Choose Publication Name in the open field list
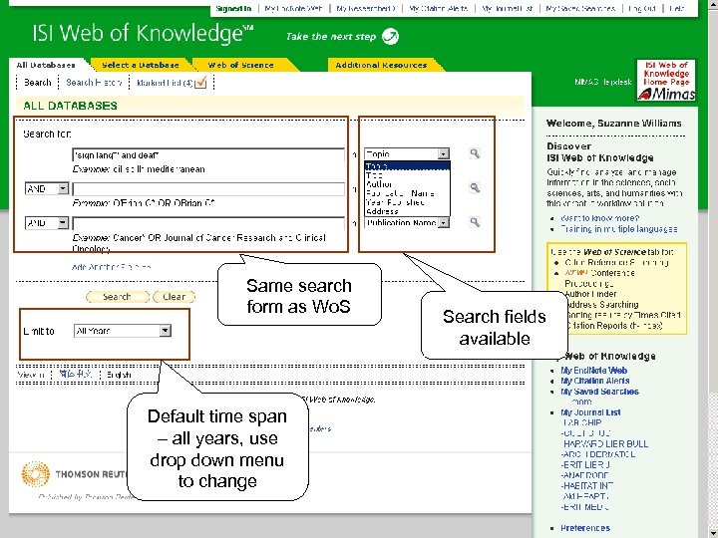 (407, 193)
